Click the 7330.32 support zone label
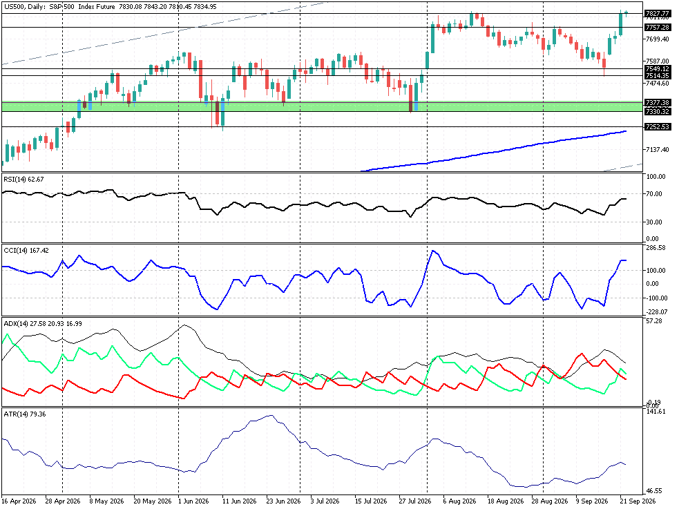Screen dimensions: 679x509 (658, 111)
